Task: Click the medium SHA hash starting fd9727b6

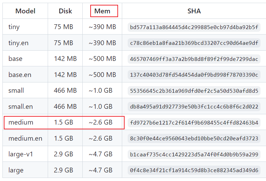Action: pyautogui.click(x=194, y=122)
